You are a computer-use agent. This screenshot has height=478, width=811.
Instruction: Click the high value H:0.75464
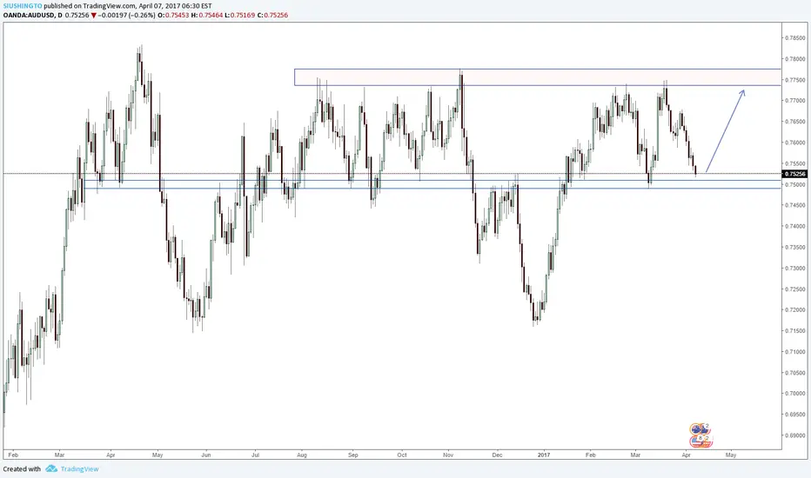[207, 15]
